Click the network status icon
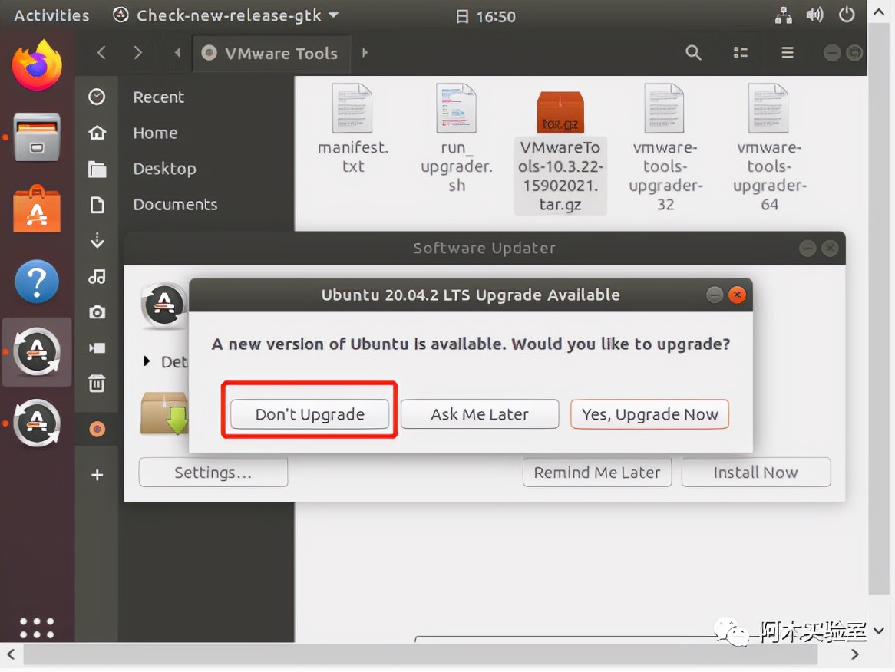895x672 pixels. 783,15
